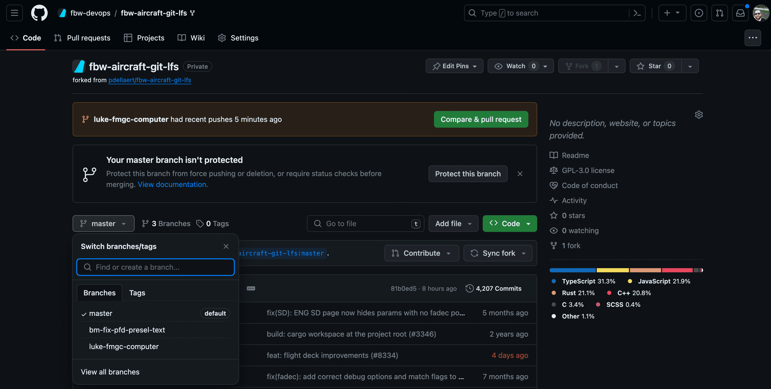The height and width of the screenshot is (389, 771).
Task: Open the issues icon in header
Action: (699, 13)
